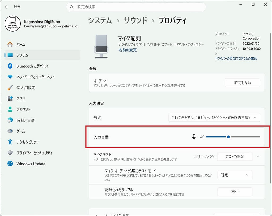
Task: Mute microphone via input volume mic icon
Action: (x=194, y=137)
